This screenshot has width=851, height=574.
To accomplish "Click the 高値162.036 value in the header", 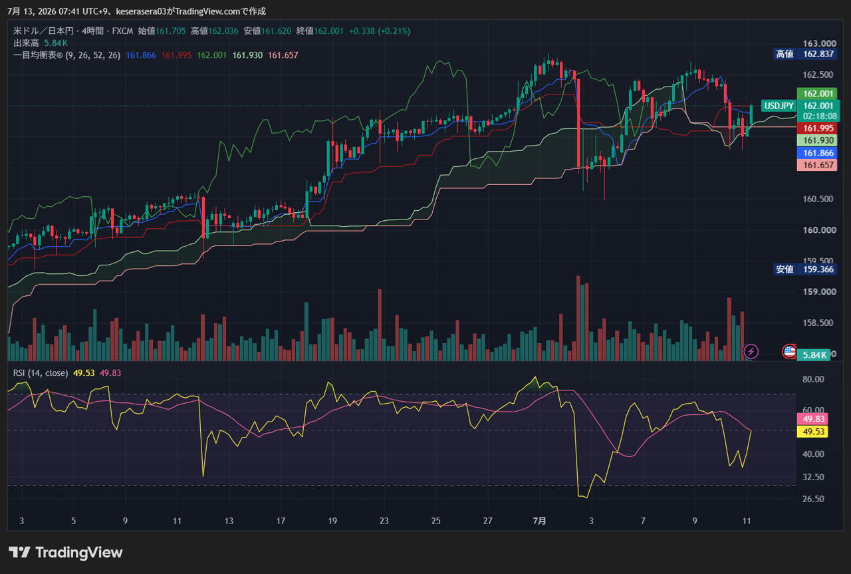I will 215,31.
